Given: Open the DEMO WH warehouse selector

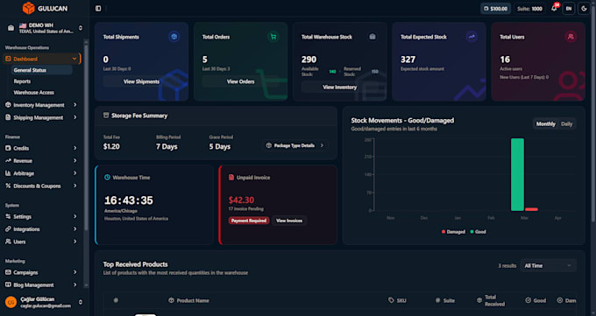Looking at the screenshot, I should coord(45,28).
